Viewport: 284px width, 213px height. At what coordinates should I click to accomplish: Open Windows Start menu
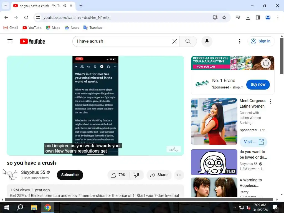[x=7, y=207]
